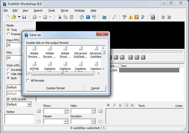Open dropdown below OCR Scripts

(29, 104)
